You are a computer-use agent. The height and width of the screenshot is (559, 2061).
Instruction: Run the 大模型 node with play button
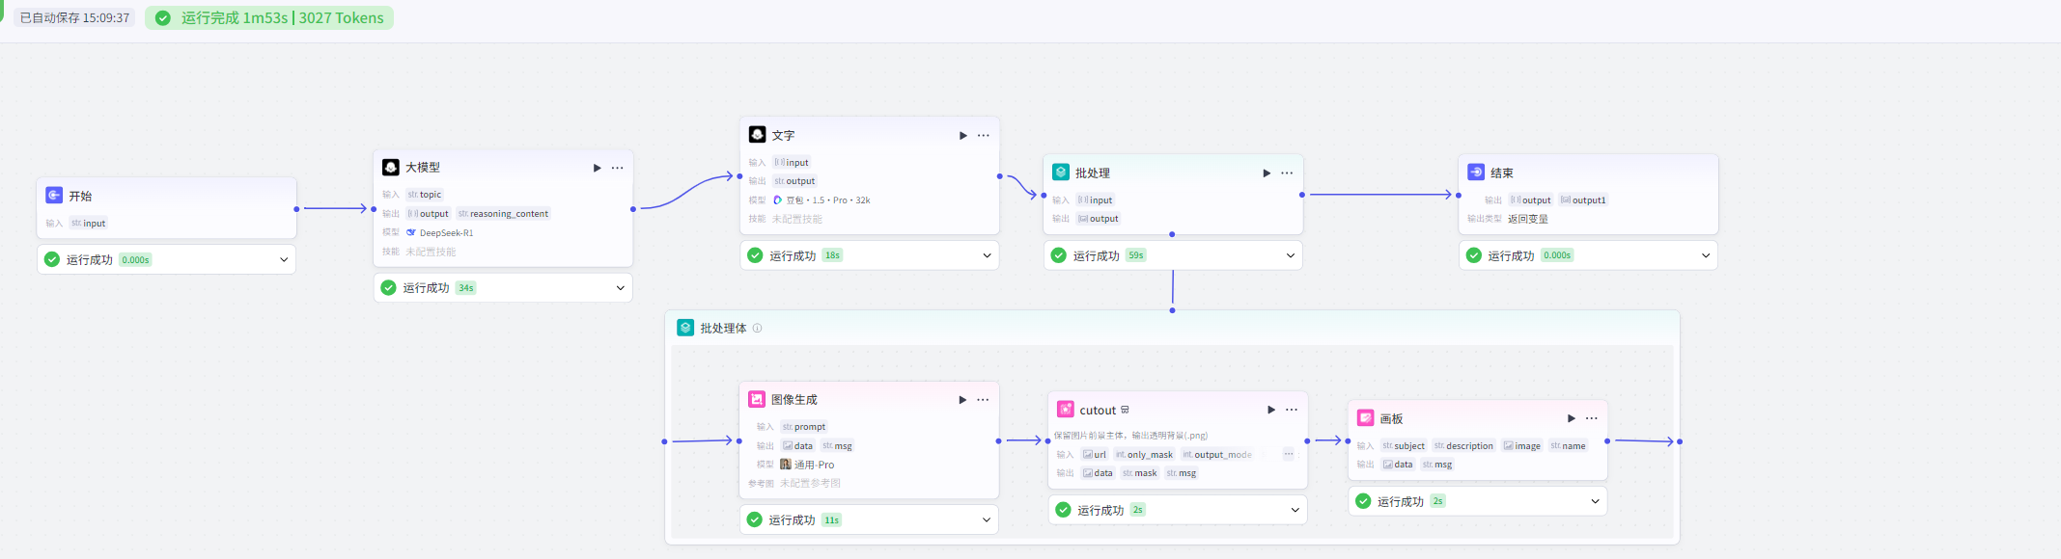[x=597, y=168]
